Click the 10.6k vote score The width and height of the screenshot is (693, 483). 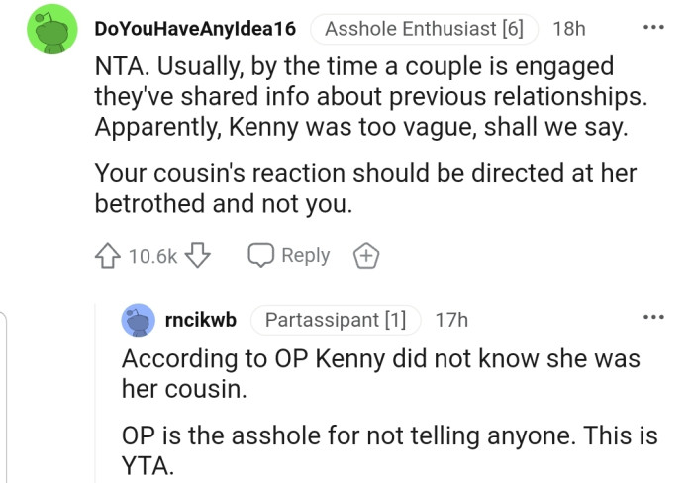(153, 257)
